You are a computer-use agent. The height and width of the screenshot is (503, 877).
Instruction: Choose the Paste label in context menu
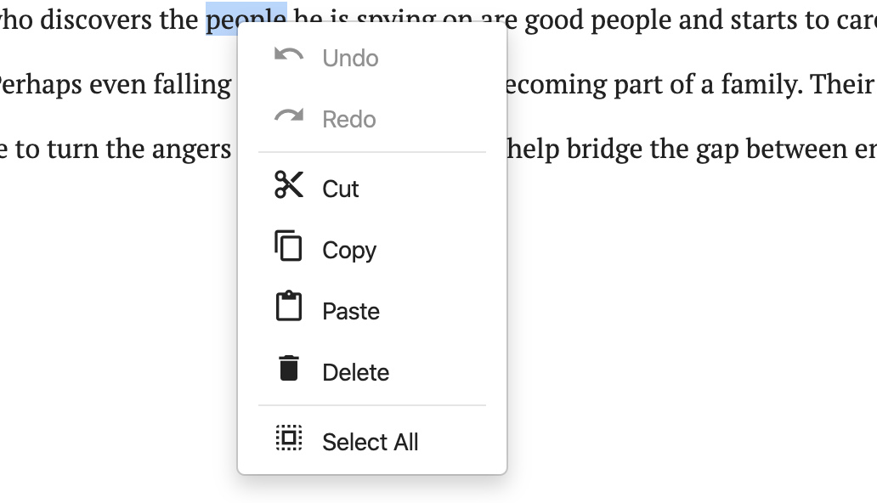351,312
